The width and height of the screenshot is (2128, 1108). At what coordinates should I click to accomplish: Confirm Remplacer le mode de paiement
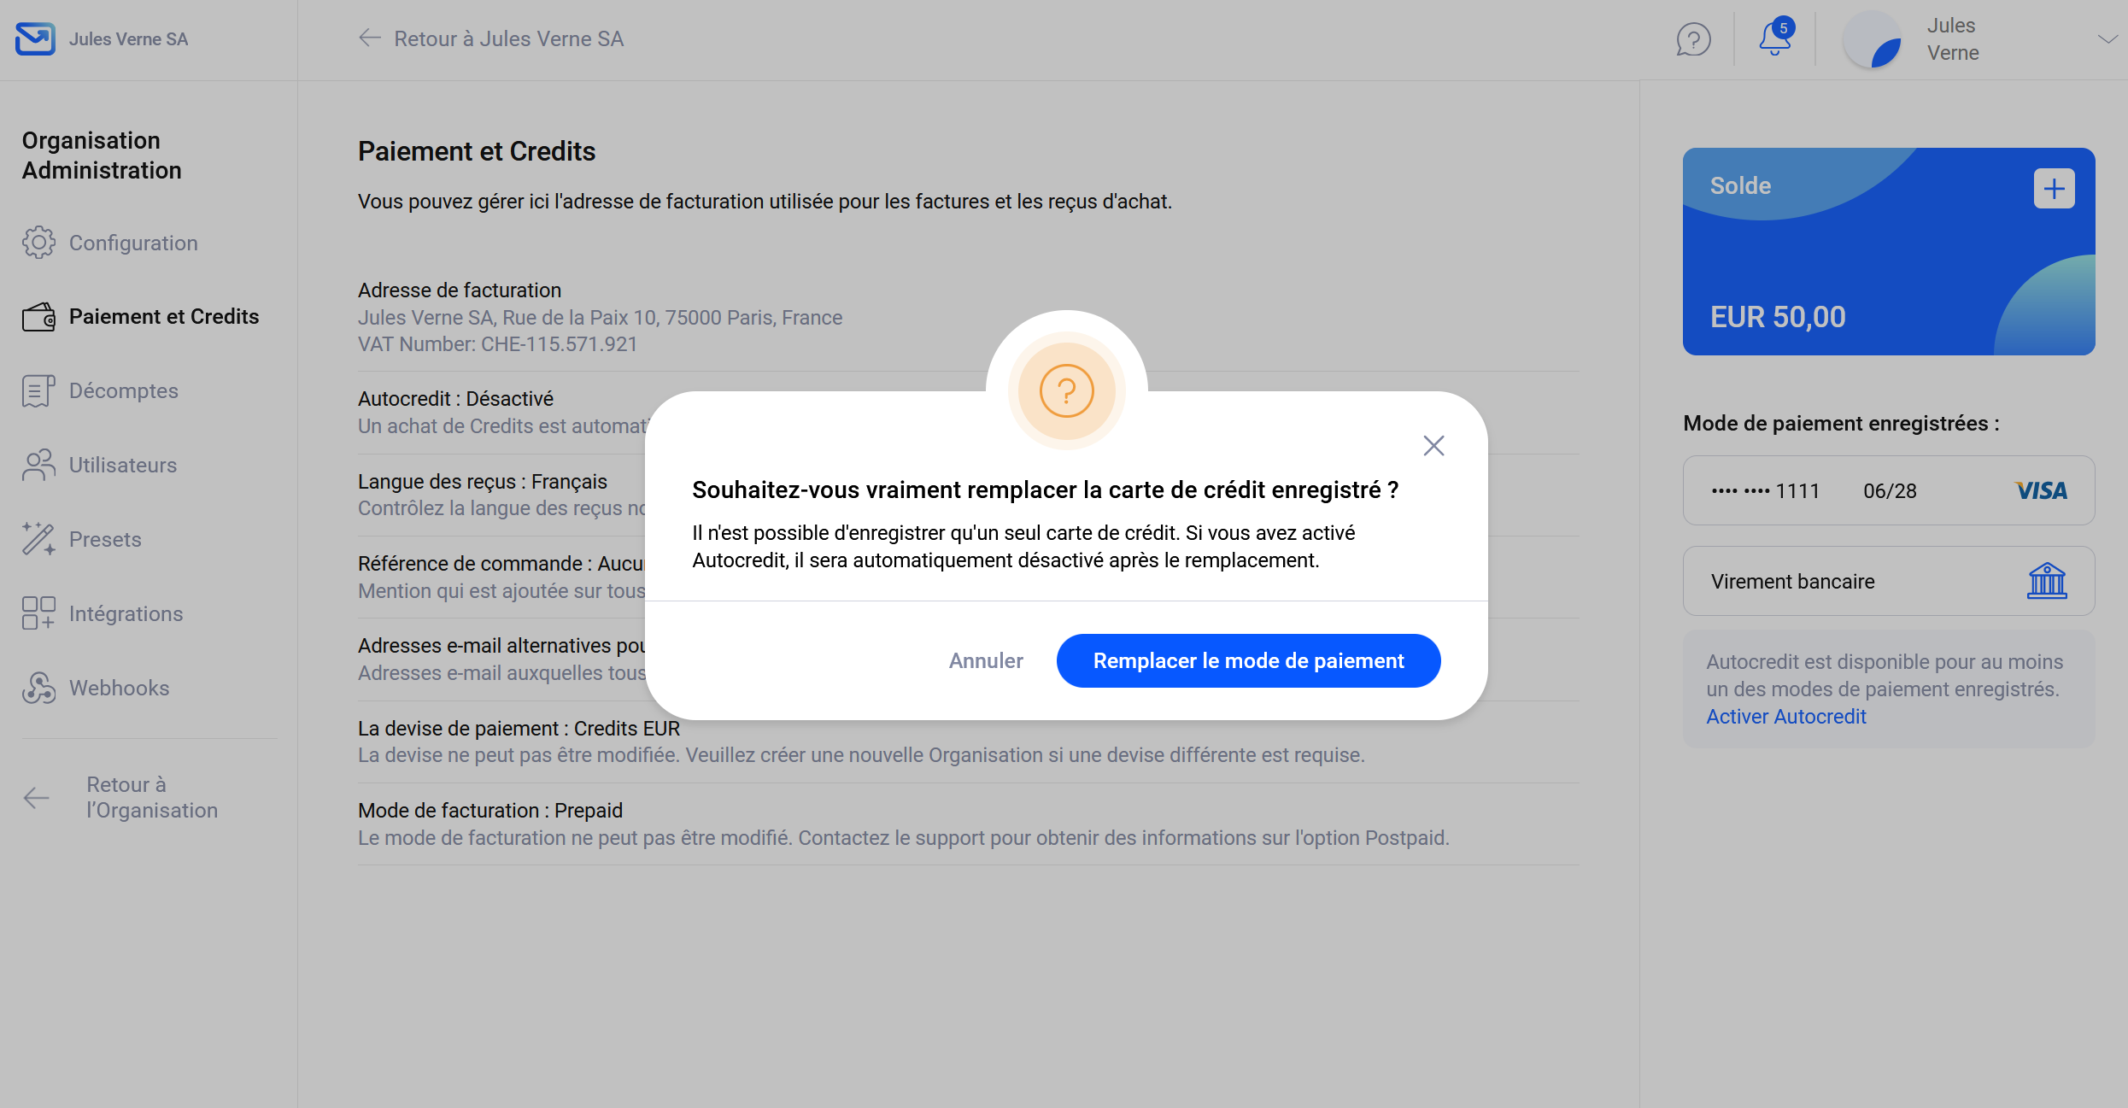[1248, 660]
